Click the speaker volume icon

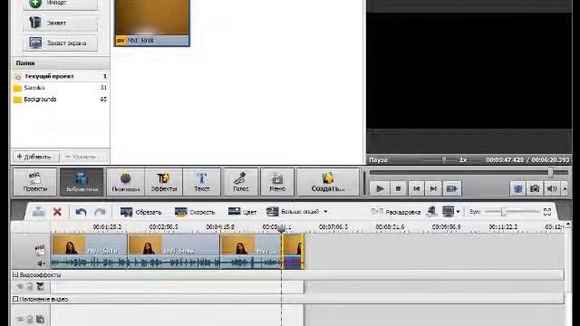(552, 189)
